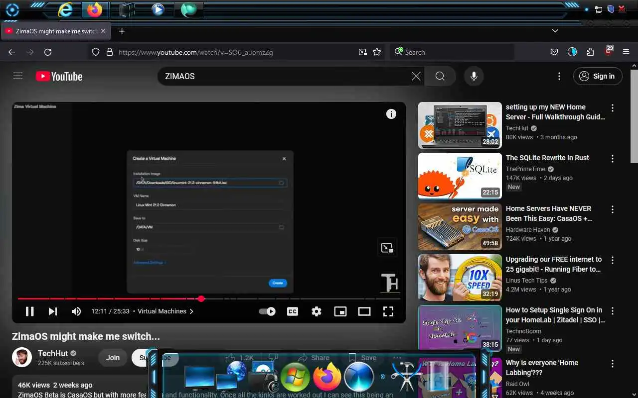Enter full screen mode
The width and height of the screenshot is (638, 398).
(388, 311)
